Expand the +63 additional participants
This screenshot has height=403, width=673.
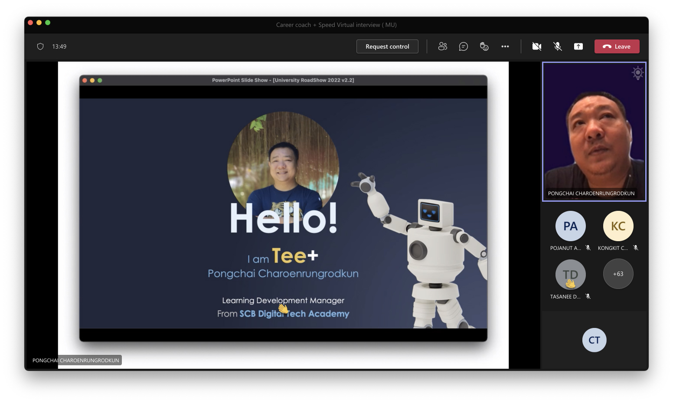(x=618, y=274)
